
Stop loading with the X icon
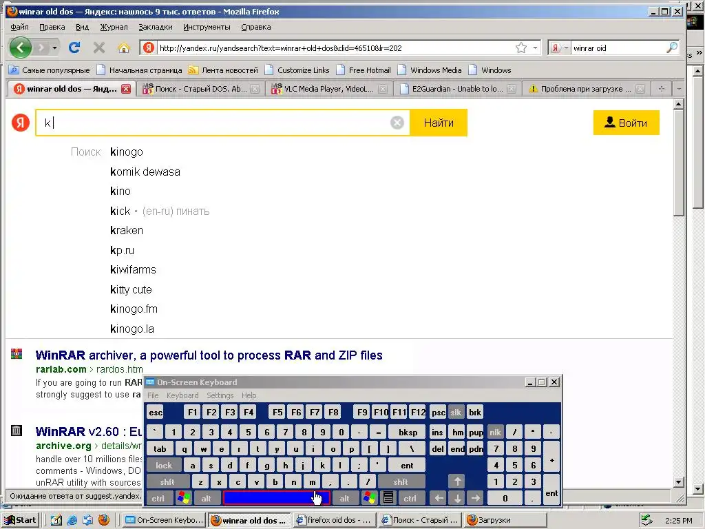tap(99, 48)
